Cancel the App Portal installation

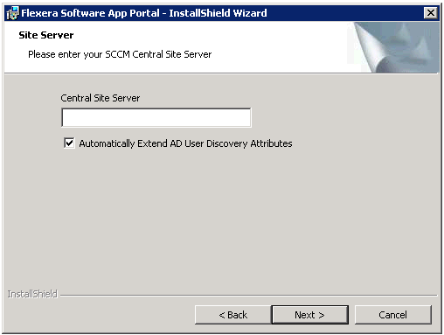(392, 315)
